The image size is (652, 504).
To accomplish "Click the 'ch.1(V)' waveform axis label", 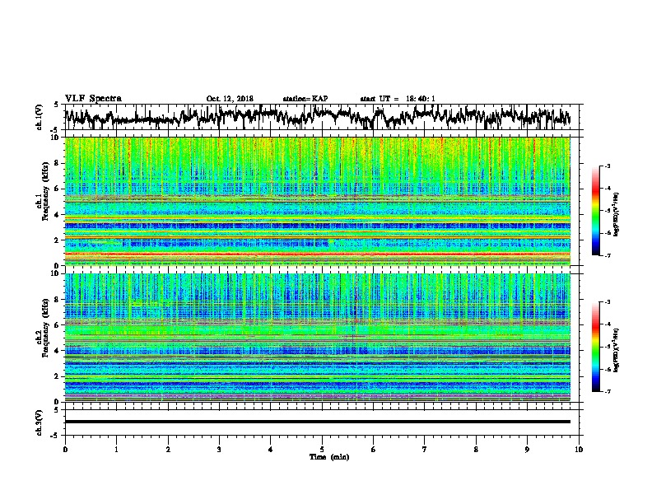I will tap(39, 117).
